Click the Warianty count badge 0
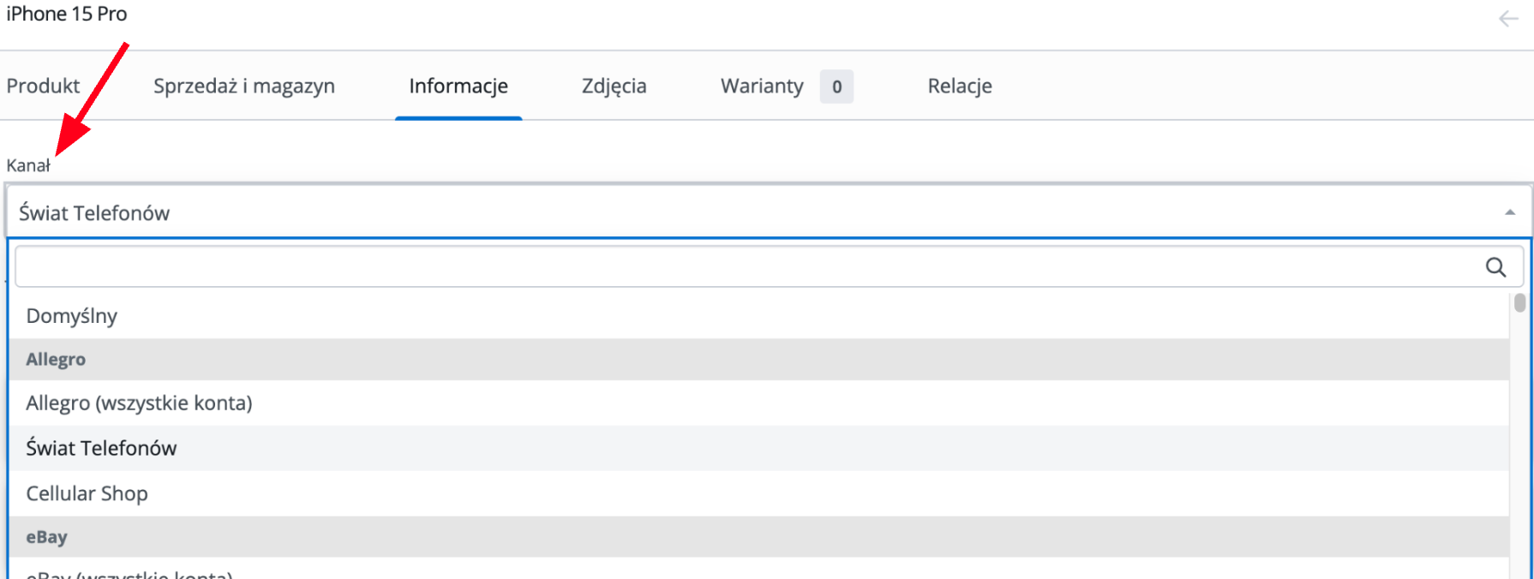 (836, 87)
